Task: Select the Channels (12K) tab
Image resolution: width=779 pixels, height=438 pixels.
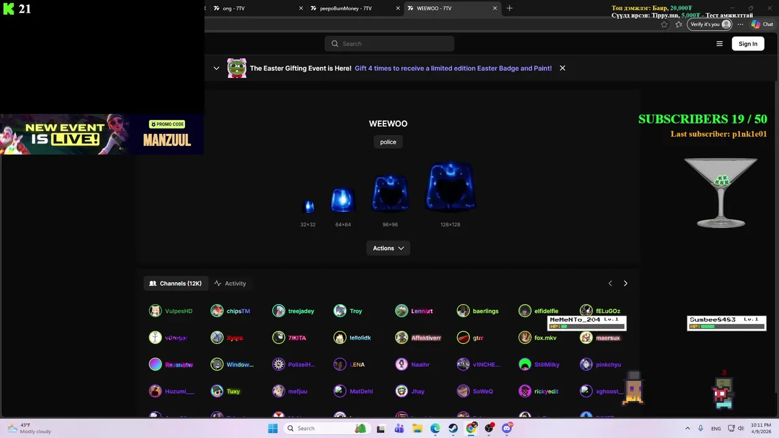Action: [x=175, y=283]
